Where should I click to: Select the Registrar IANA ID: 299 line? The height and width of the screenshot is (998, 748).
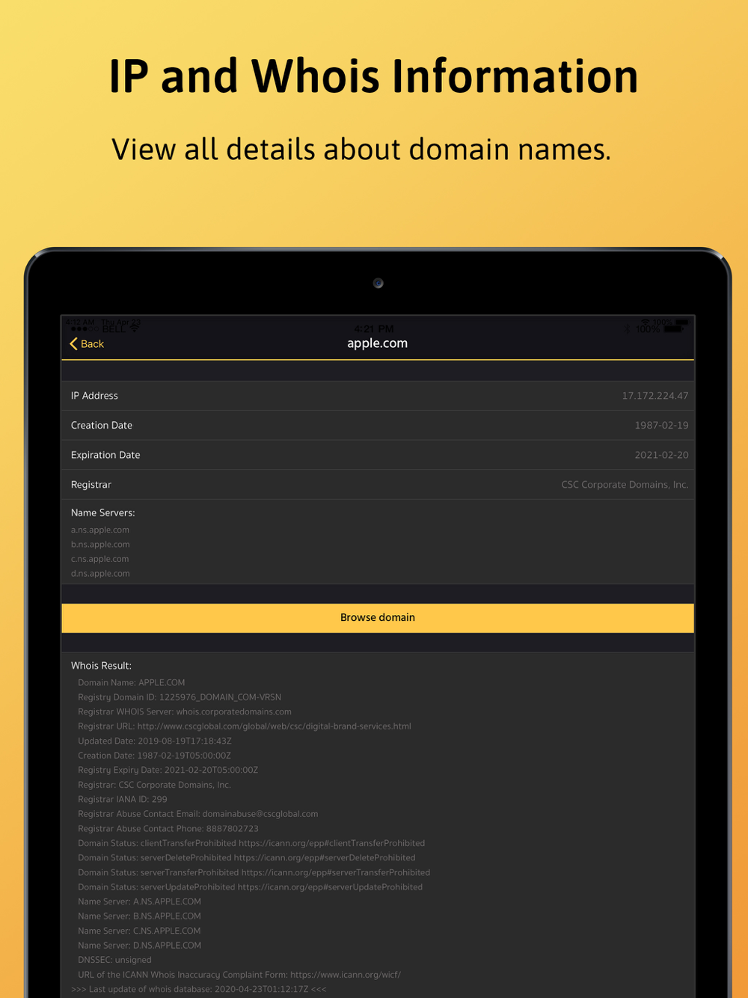click(x=123, y=799)
